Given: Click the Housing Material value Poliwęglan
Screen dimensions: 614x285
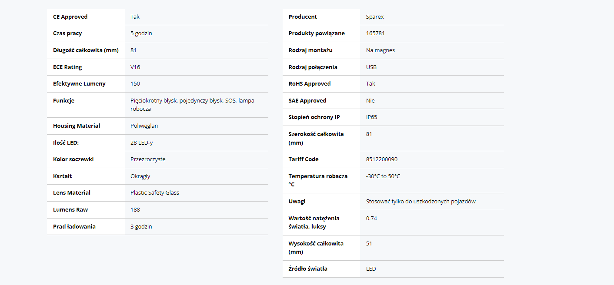Looking at the screenshot, I should [x=144, y=126].
